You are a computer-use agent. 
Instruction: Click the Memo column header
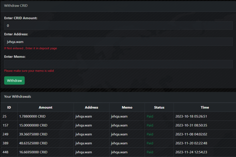pyautogui.click(x=127, y=107)
